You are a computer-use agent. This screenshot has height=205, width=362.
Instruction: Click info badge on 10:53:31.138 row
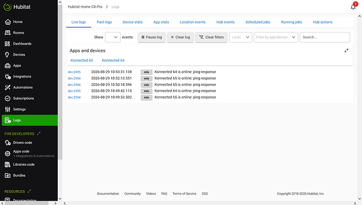coord(146,72)
